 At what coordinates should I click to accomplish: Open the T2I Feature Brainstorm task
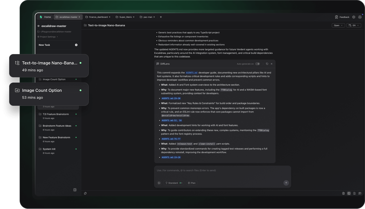point(58,116)
